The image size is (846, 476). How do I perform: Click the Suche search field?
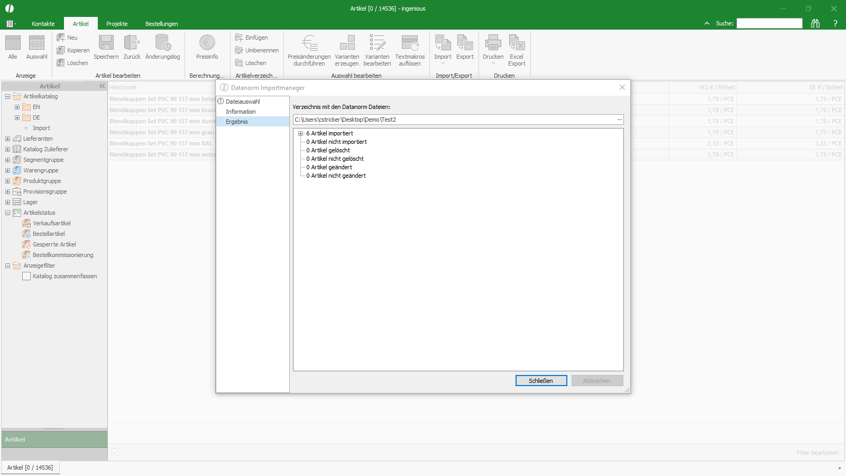[769, 23]
